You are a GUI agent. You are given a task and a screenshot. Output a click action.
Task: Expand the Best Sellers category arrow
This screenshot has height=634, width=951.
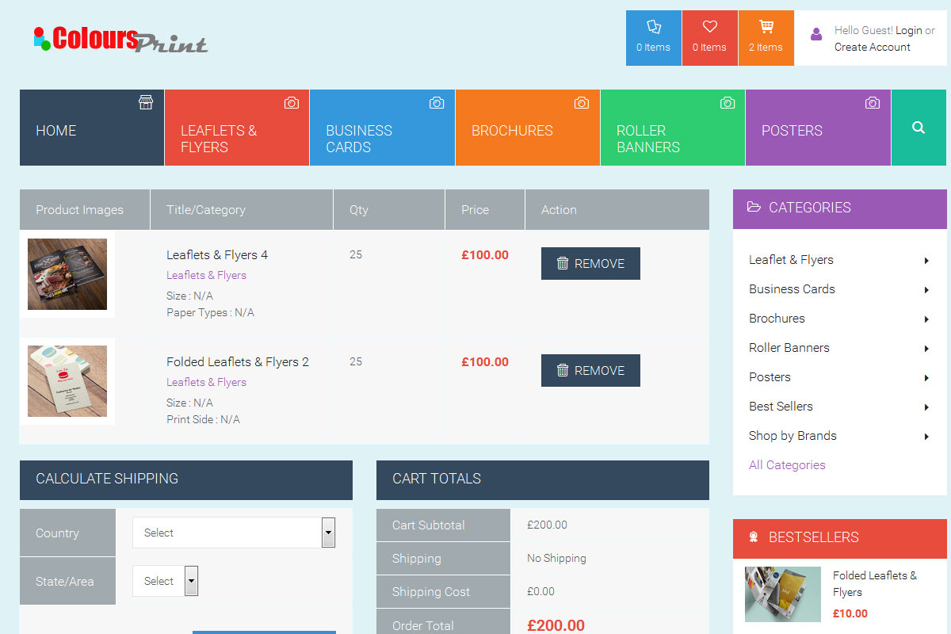[x=926, y=407]
